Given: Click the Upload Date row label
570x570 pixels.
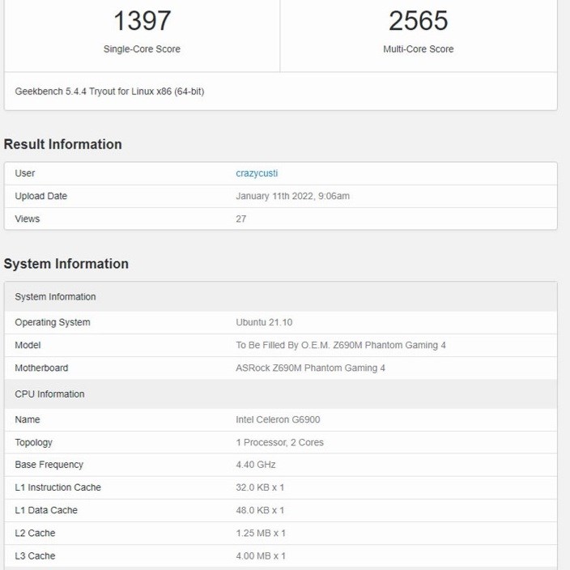Looking at the screenshot, I should [x=40, y=196].
